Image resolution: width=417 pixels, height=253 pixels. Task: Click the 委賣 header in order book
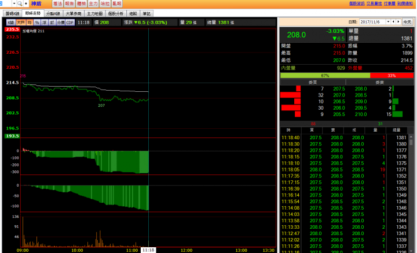(380, 83)
